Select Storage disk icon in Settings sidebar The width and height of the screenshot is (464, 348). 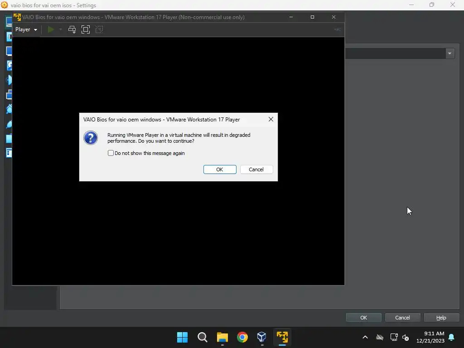point(9,66)
